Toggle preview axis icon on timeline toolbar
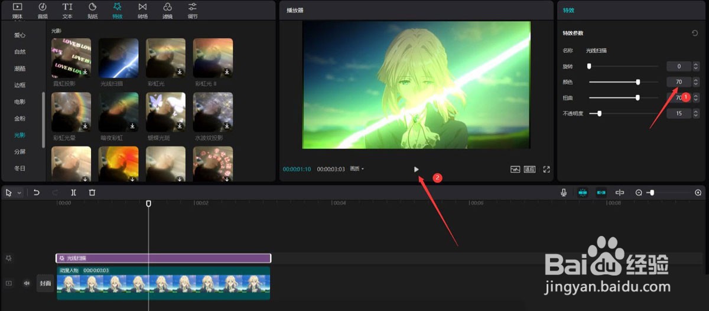 pos(620,192)
